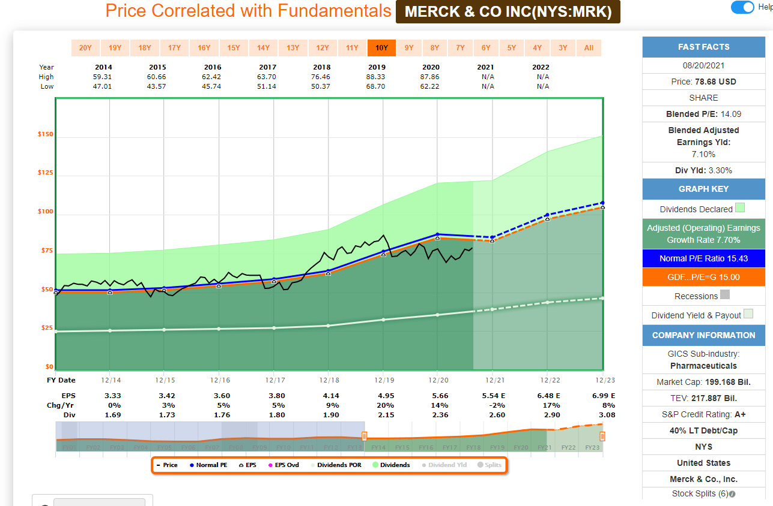Click the GRAPH KEY header
Screen dimensions: 773x506
click(703, 189)
